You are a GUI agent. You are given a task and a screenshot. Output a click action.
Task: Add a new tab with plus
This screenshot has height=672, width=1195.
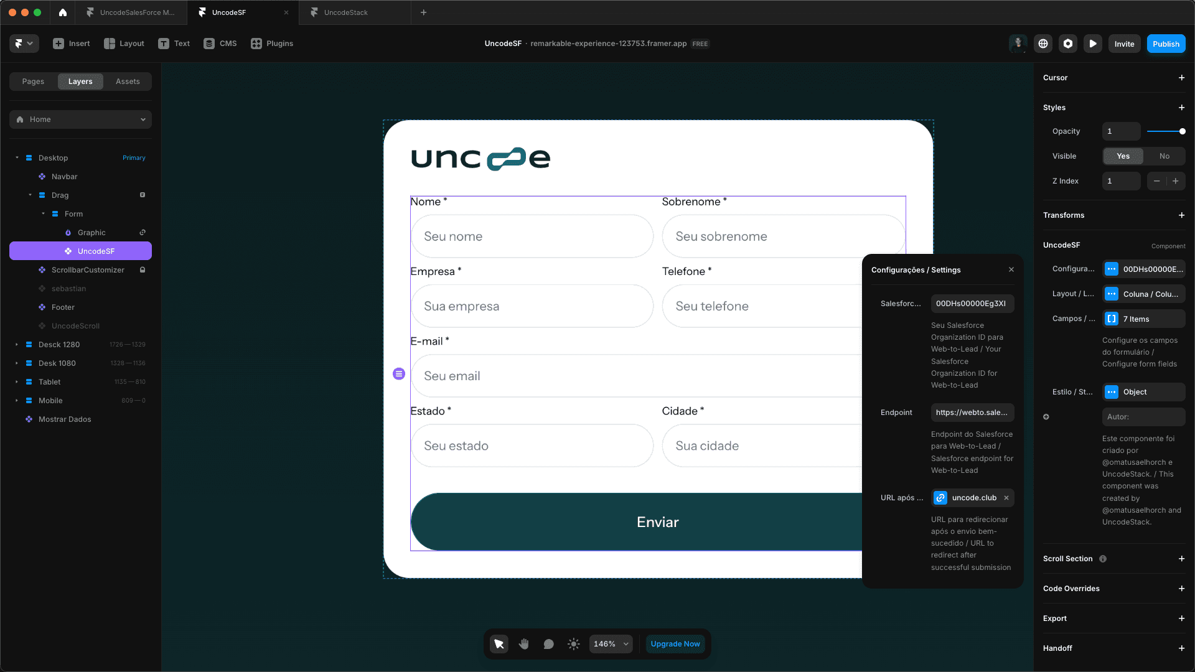[424, 12]
